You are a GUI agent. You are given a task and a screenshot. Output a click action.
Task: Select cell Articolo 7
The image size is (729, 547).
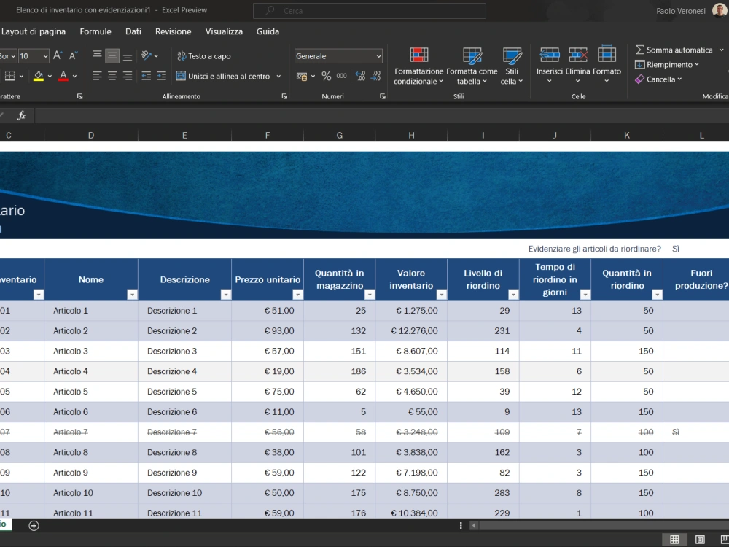pos(91,432)
